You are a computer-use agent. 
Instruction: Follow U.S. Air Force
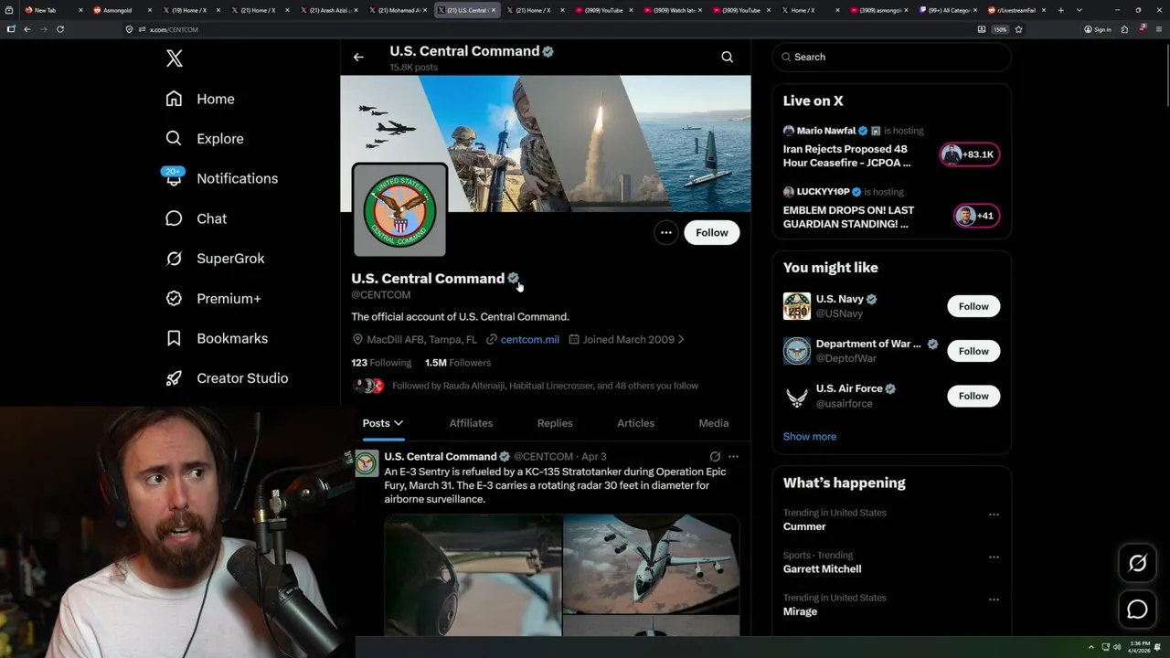(x=973, y=396)
